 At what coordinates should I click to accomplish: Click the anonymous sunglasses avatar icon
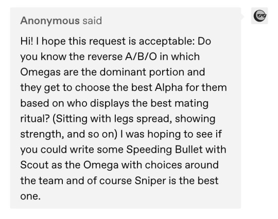259,16
